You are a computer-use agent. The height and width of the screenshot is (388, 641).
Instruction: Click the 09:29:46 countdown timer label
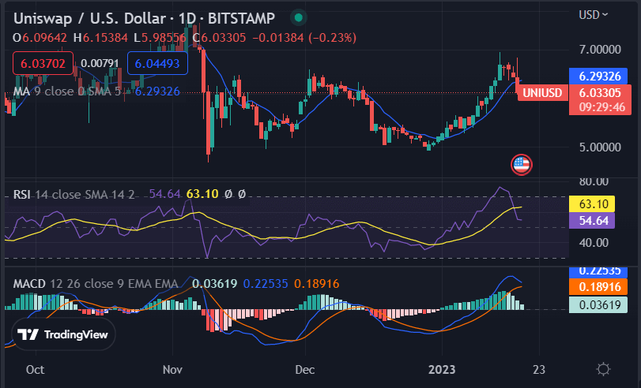coord(601,107)
